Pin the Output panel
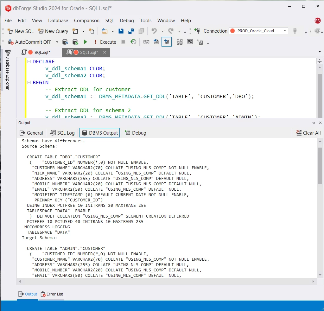The image size is (324, 311). pos(314,123)
